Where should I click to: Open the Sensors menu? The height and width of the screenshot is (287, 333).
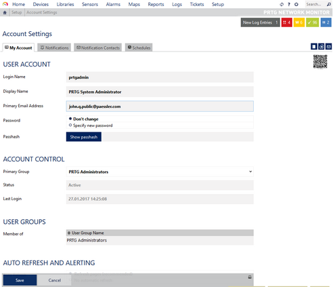point(90,4)
